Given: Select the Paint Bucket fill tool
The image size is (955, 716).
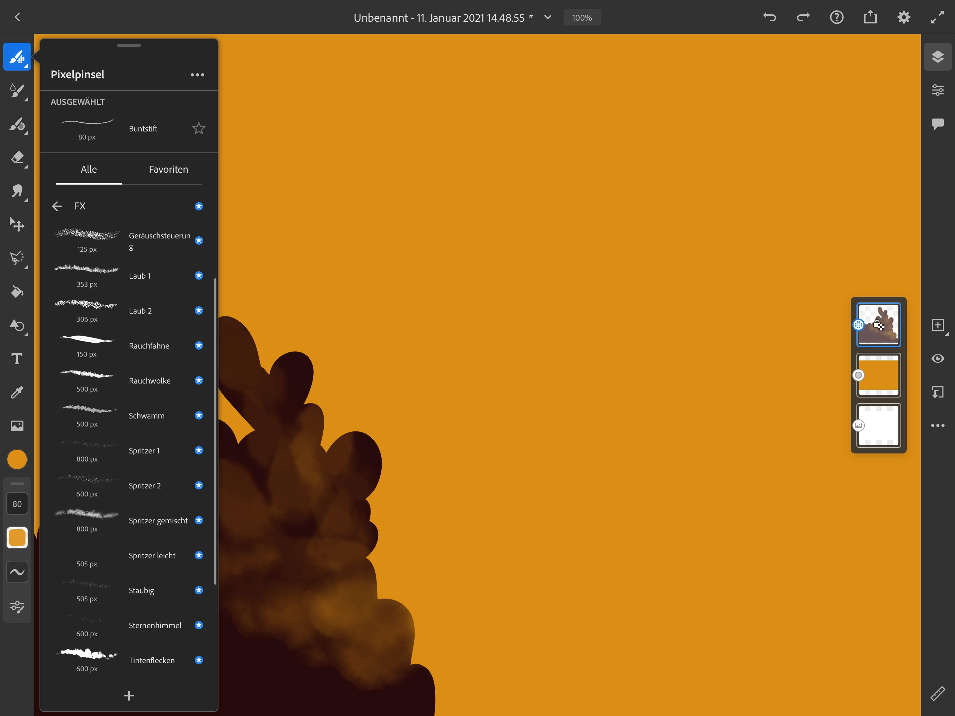Looking at the screenshot, I should pyautogui.click(x=17, y=292).
